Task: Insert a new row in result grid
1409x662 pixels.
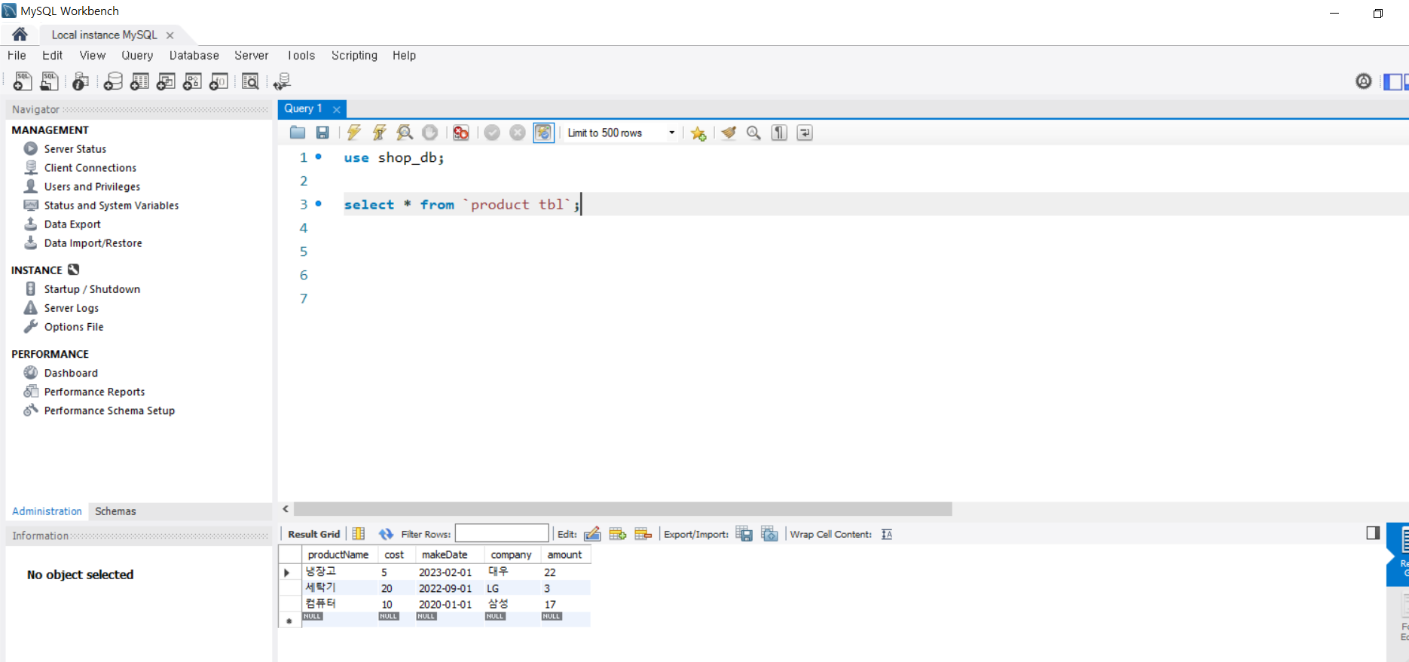Action: (x=618, y=534)
